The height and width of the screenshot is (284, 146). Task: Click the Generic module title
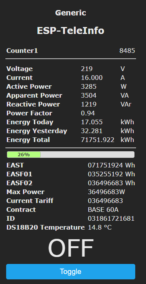71,13
